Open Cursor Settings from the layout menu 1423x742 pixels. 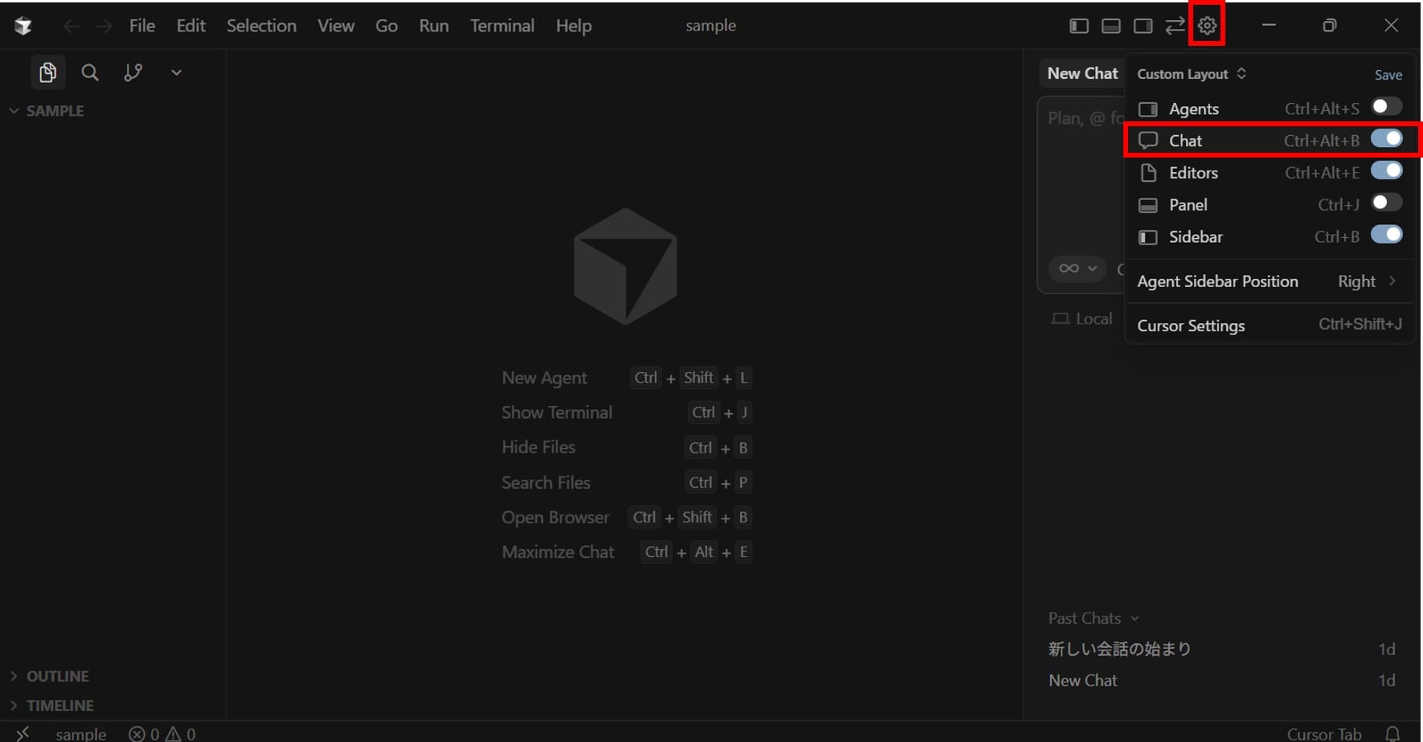click(1191, 326)
